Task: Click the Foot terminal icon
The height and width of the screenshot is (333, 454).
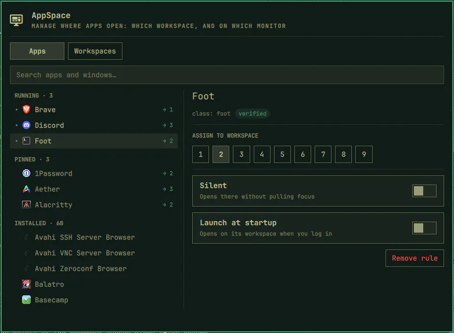Action: 26,140
